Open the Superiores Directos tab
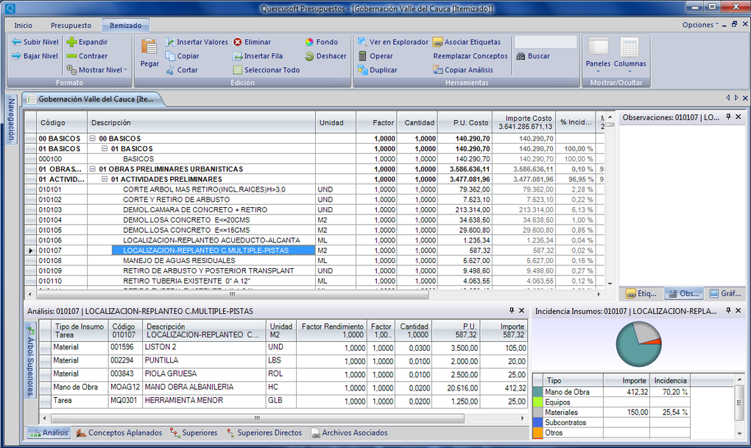 [x=269, y=433]
